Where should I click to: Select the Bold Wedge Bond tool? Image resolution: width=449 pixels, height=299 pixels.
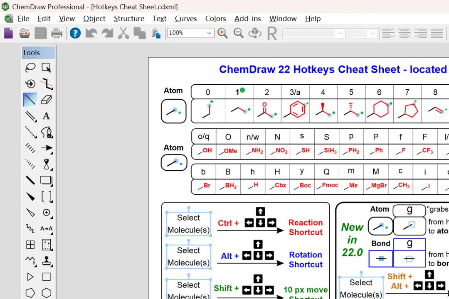[x=30, y=196]
